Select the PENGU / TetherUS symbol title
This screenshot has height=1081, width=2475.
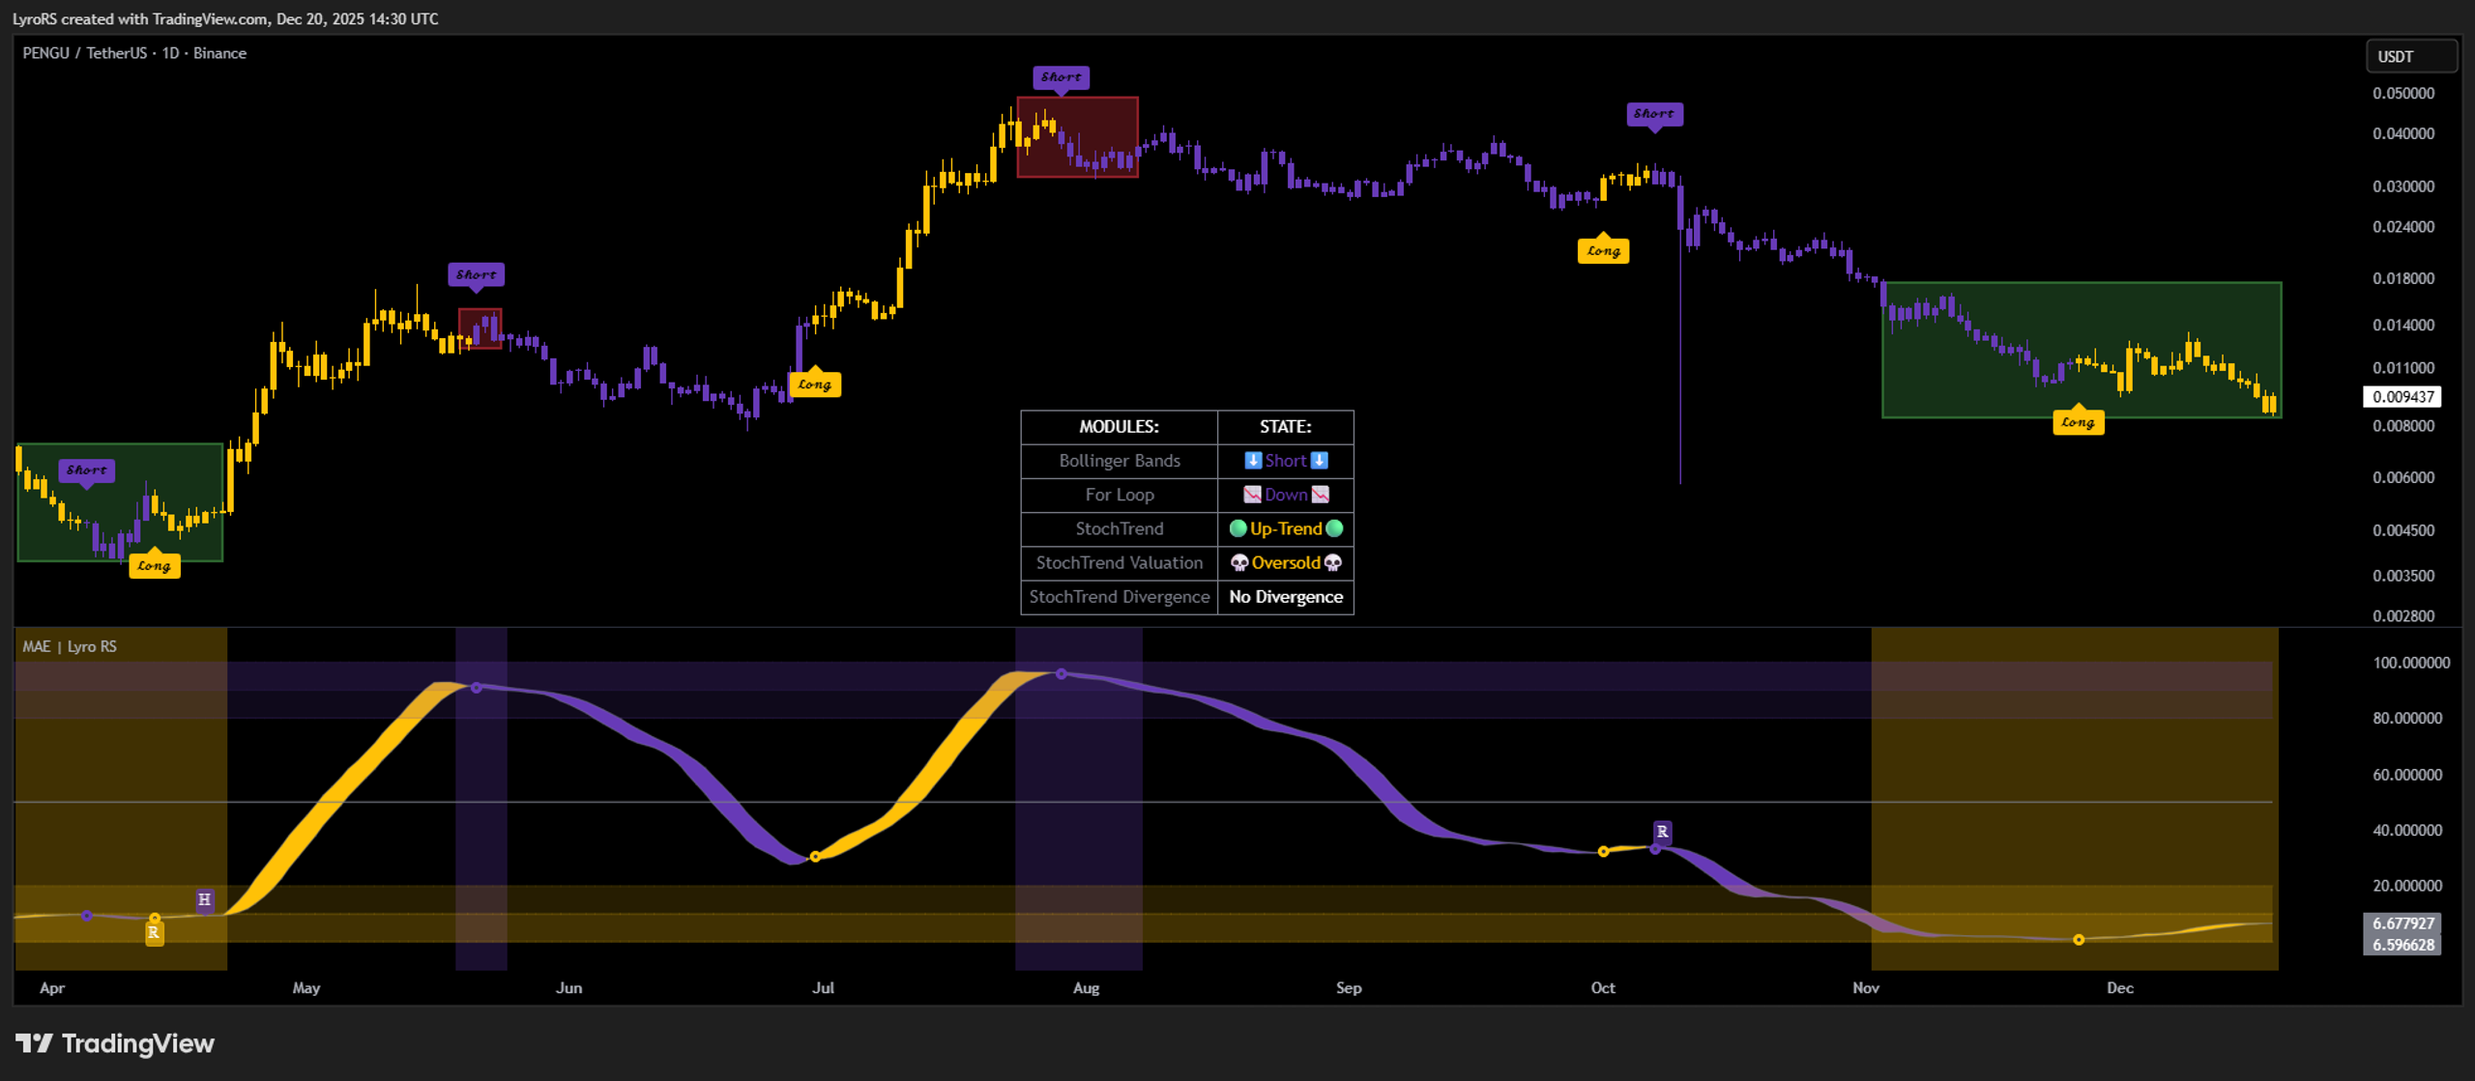coord(85,53)
